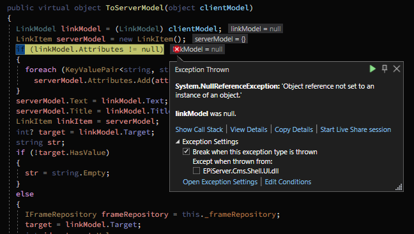Screen dimensions: 414x234
Task: Open Exception Settings link
Action: (220, 182)
